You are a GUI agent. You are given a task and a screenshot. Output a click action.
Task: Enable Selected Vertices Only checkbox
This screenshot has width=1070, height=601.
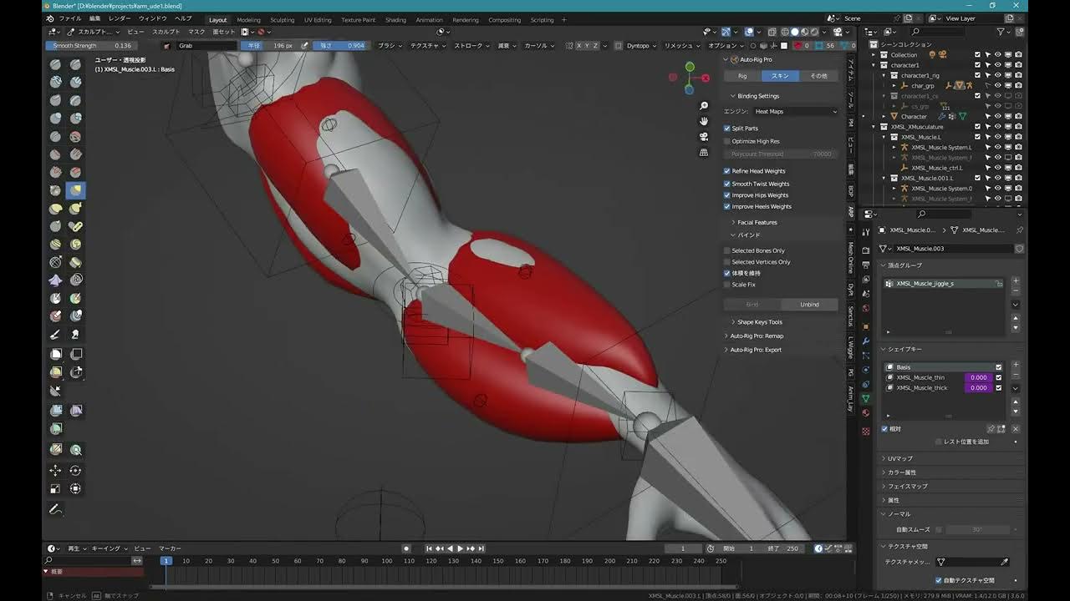pyautogui.click(x=727, y=262)
